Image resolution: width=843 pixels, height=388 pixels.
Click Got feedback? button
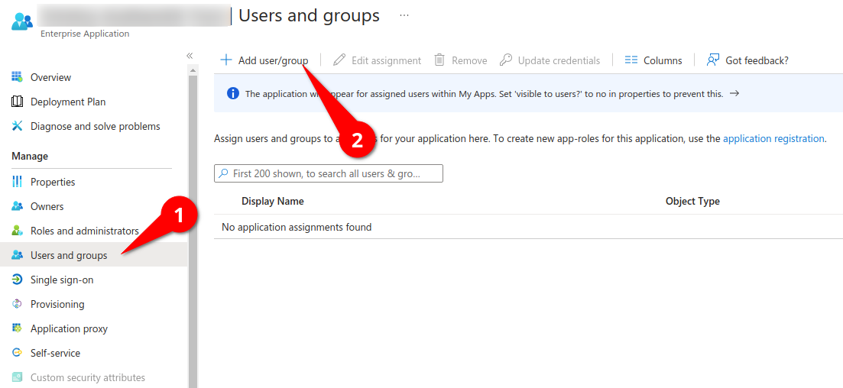coord(747,60)
